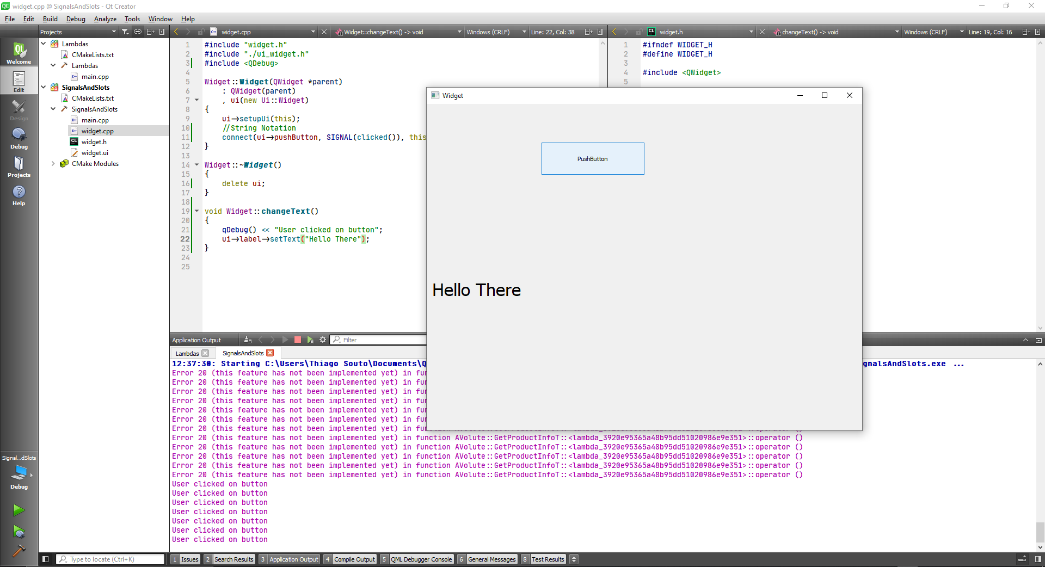1045x567 pixels.
Task: Open Application Output settings gear
Action: pos(323,340)
